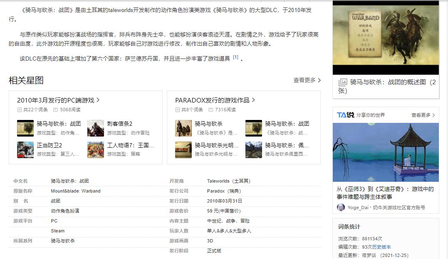
Task: Select the 浏览次数 value 861134次
Action: coord(372,239)
